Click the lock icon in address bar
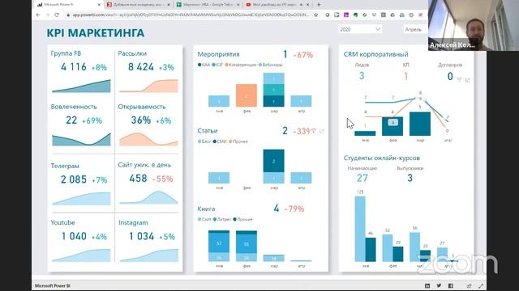The height and width of the screenshot is (291, 519). pos(68,15)
